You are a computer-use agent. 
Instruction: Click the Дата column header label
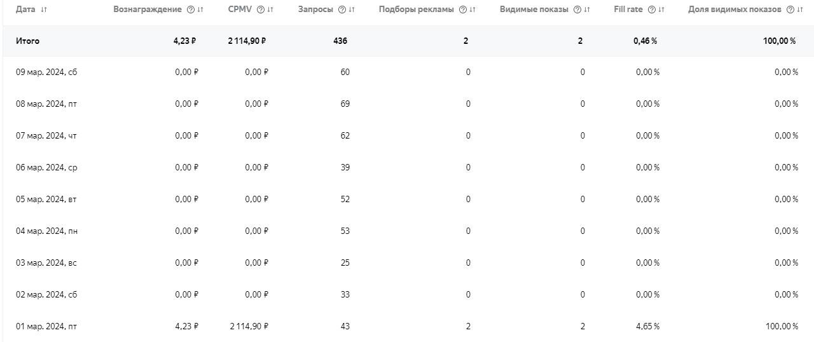pos(25,10)
